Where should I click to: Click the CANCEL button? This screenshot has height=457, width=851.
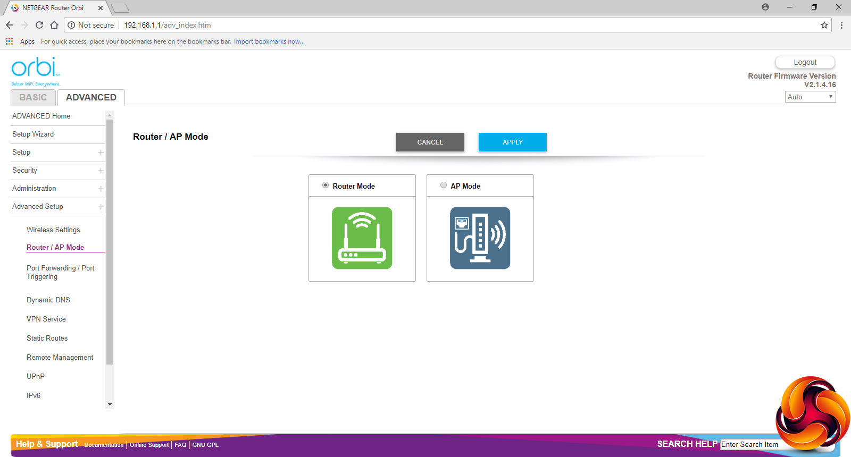(430, 142)
